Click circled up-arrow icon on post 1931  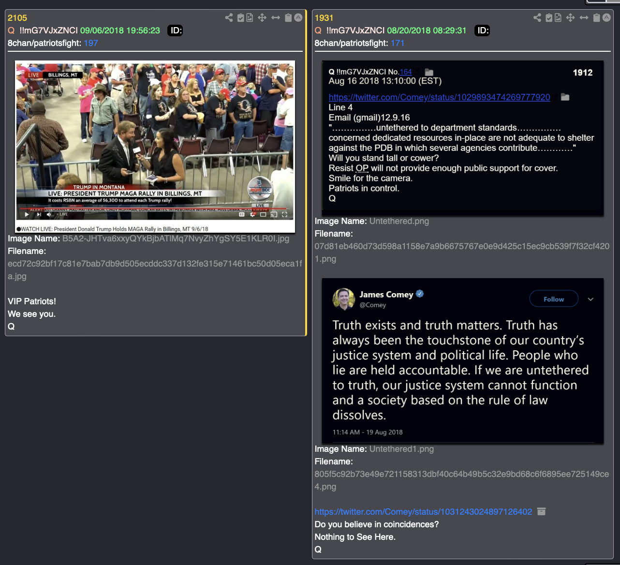(x=606, y=18)
